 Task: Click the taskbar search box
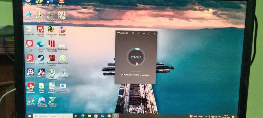tap(53, 116)
